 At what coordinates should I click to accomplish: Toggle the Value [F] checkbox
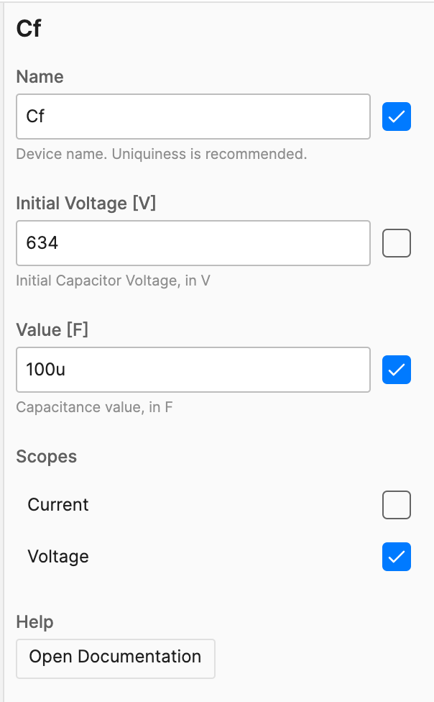(x=396, y=370)
